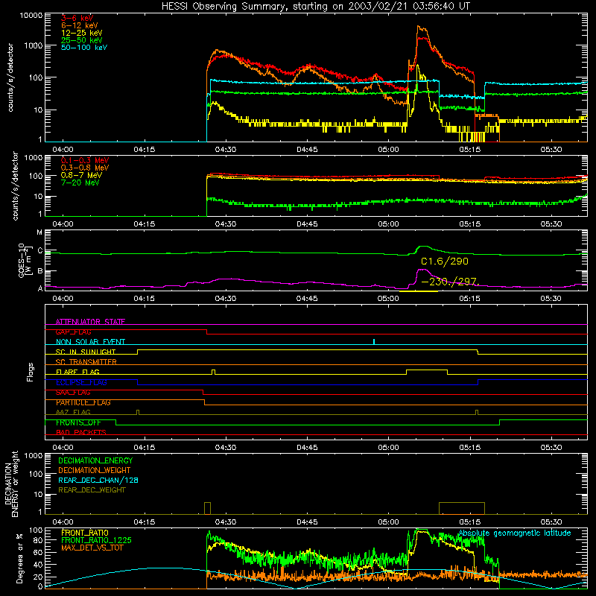Click the magenta GOES curve peak
The width and height of the screenshot is (596, 596).
point(422,270)
